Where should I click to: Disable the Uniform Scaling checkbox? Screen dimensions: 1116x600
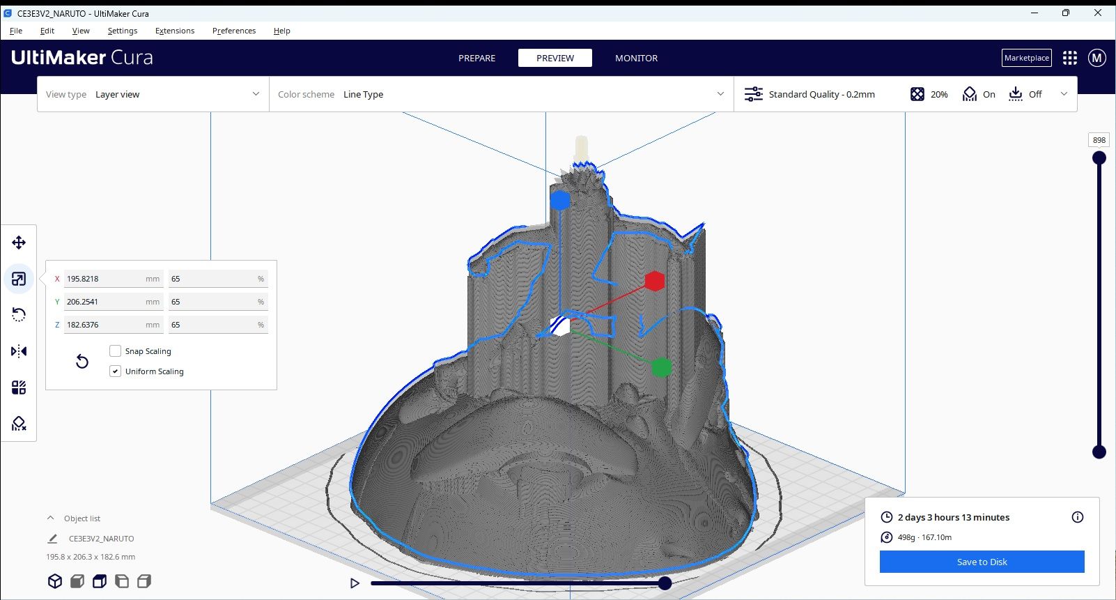pos(116,371)
